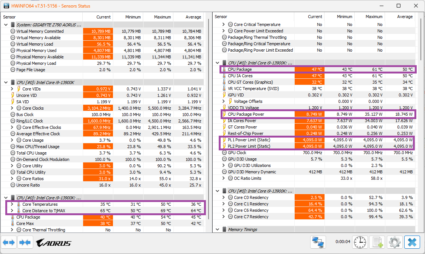Open sensor settings gear icon

[395, 242]
